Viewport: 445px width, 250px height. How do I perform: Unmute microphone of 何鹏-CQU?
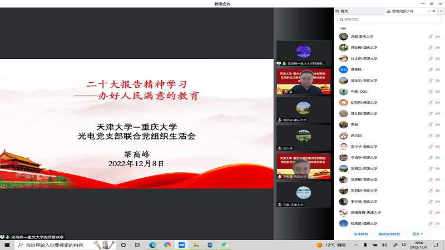[430, 92]
